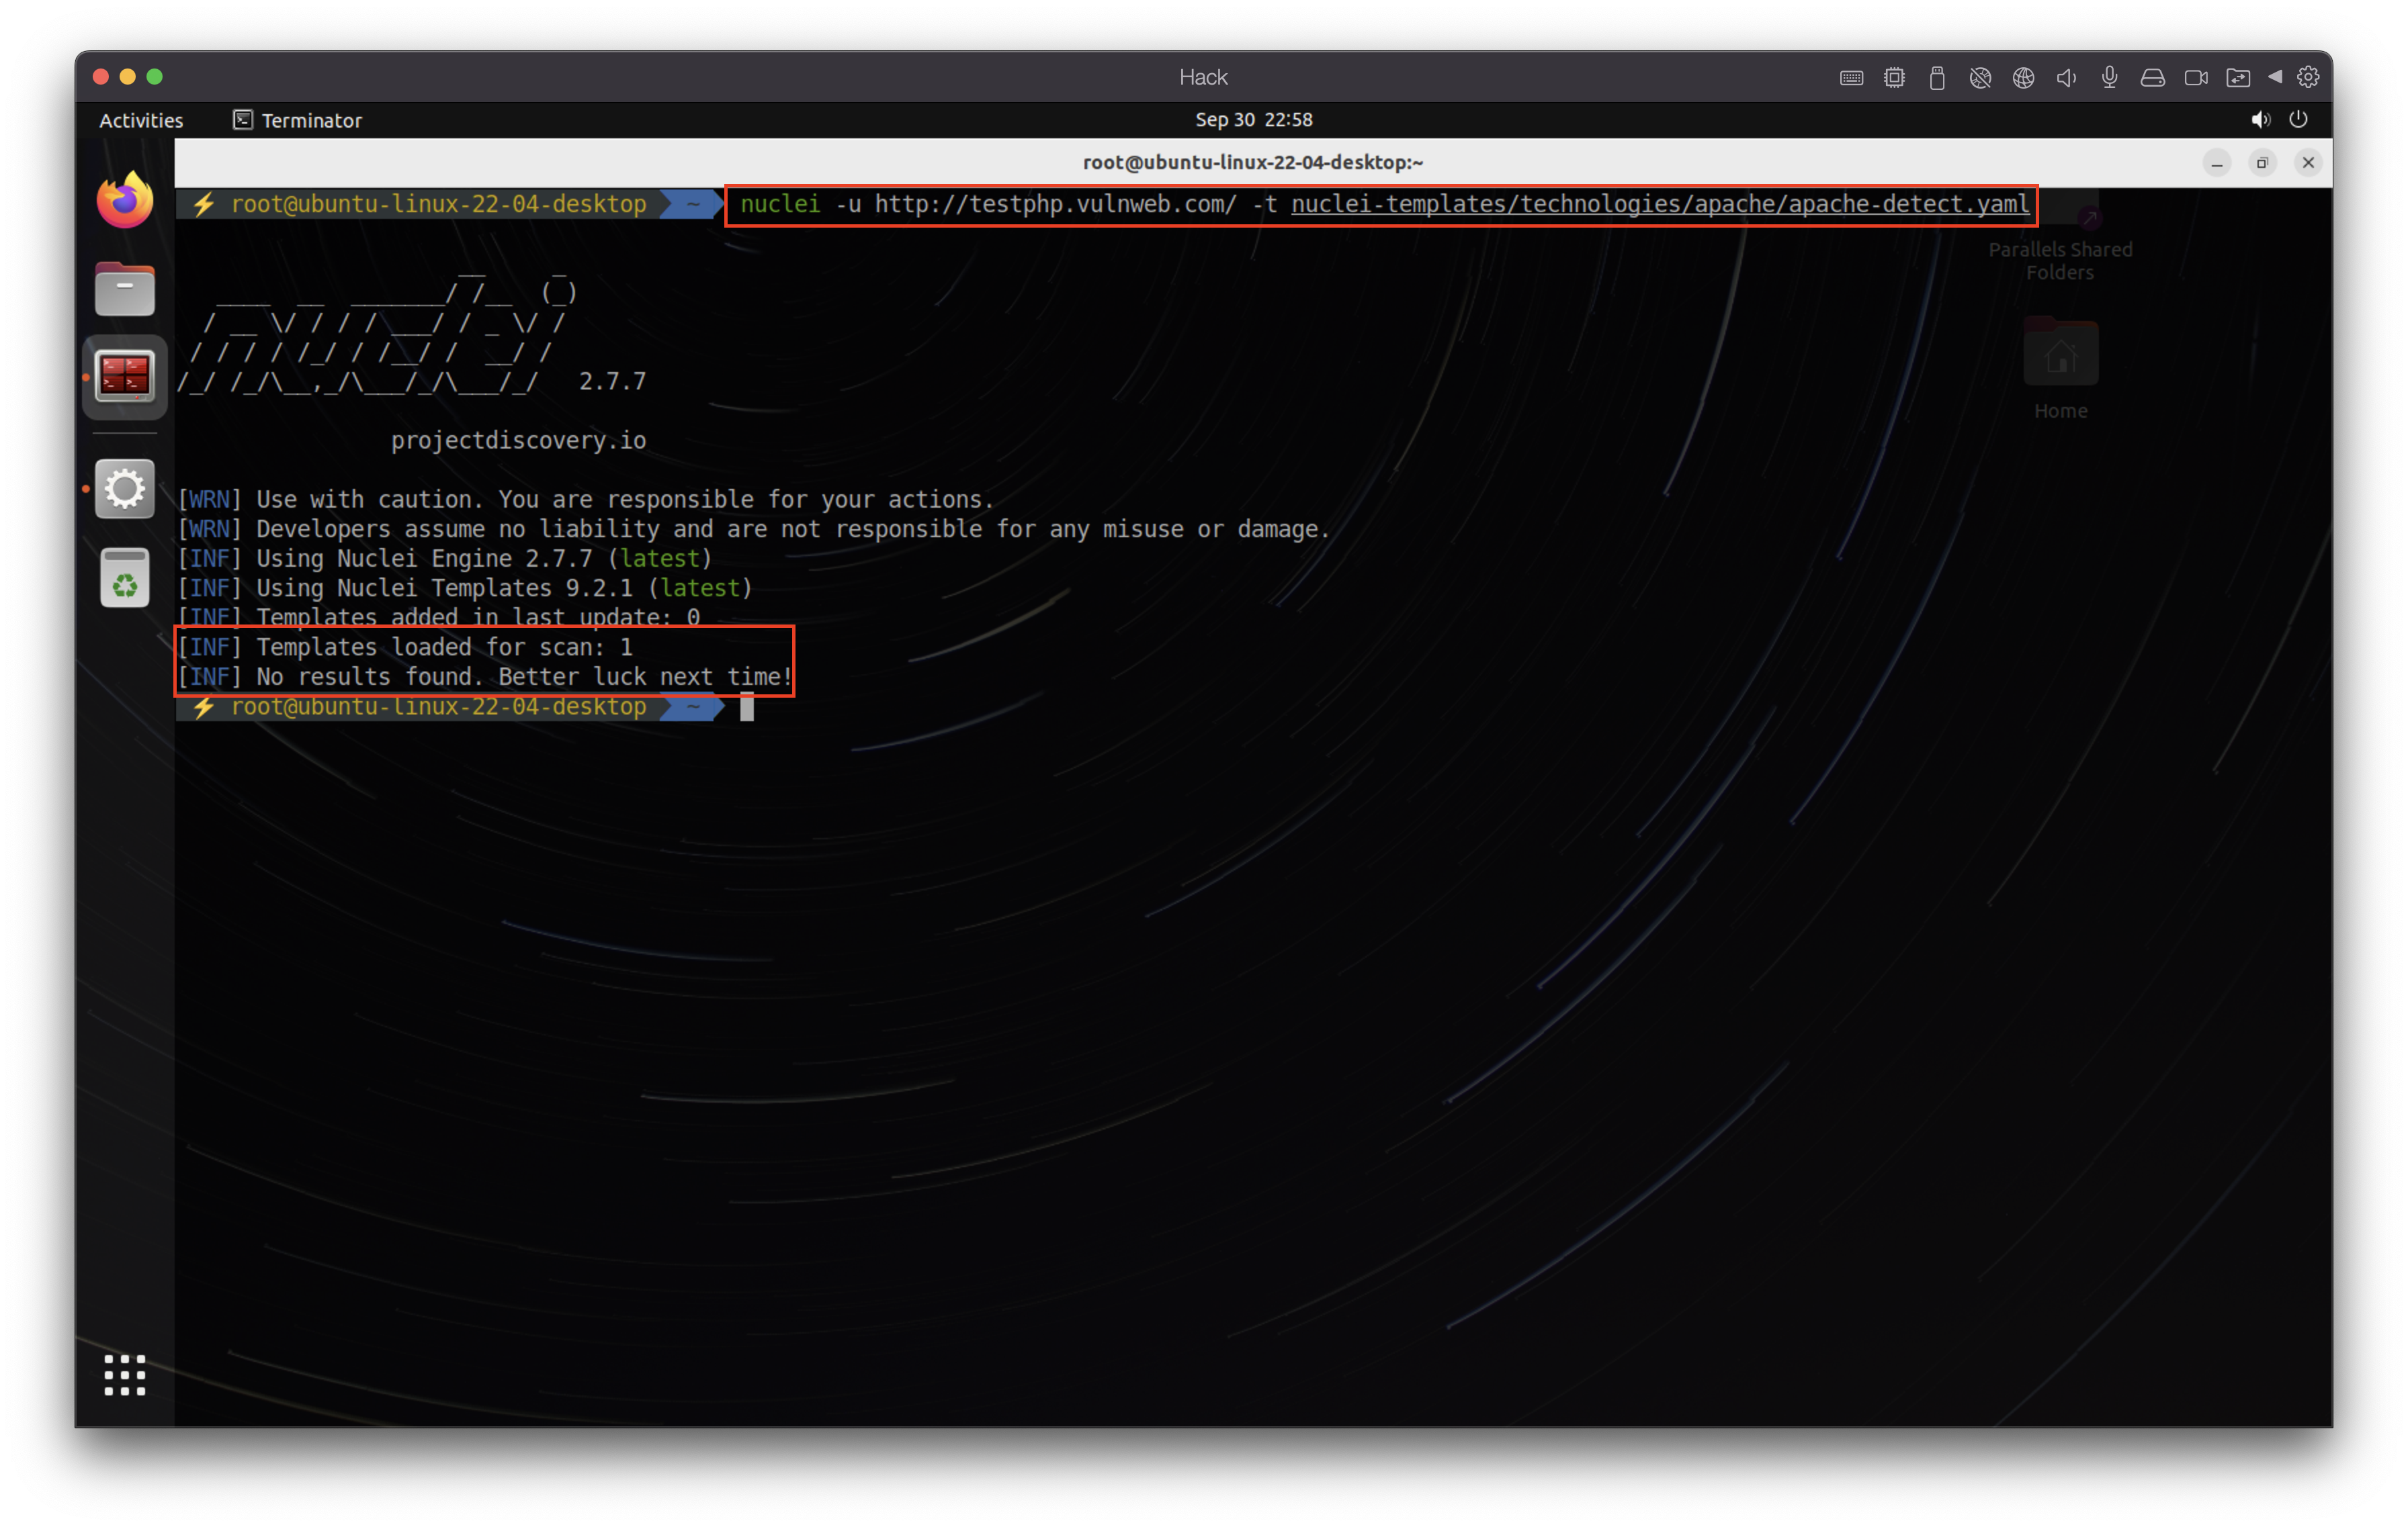Open the CPU settings icon
The image size is (2408, 1527).
(x=1894, y=78)
